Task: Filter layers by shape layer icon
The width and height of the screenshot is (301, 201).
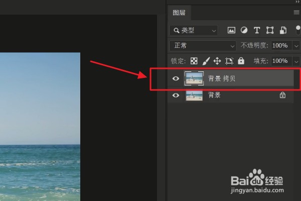Action: [270, 30]
